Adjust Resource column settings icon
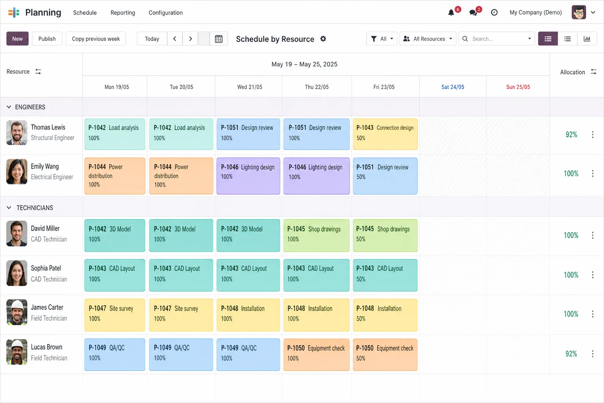Screen dimensions: 604x403 38,71
